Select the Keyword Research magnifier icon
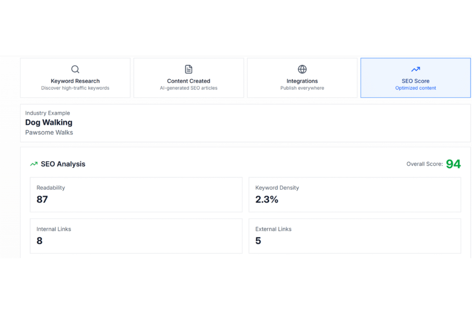The height and width of the screenshot is (314, 472). (75, 69)
